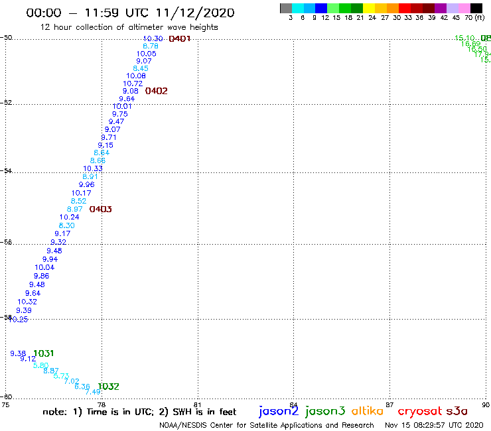Click the note about UTC and SWH
This screenshot has height=431, width=491.
tap(139, 412)
